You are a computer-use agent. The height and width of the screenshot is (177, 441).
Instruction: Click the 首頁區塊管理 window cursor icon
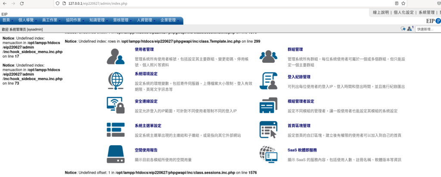pos(268,130)
